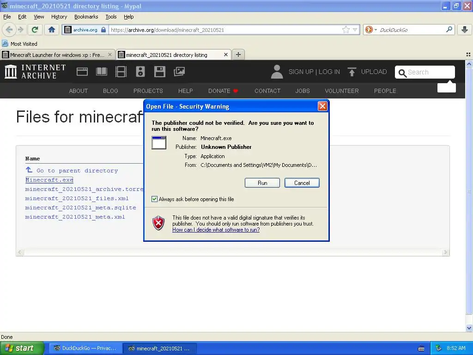Open the PROJECTS navigation link

pos(148,91)
